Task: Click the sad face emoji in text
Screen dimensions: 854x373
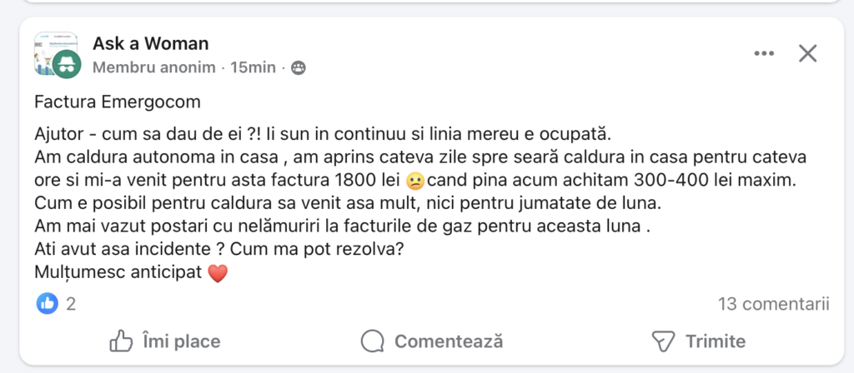Action: tap(414, 179)
